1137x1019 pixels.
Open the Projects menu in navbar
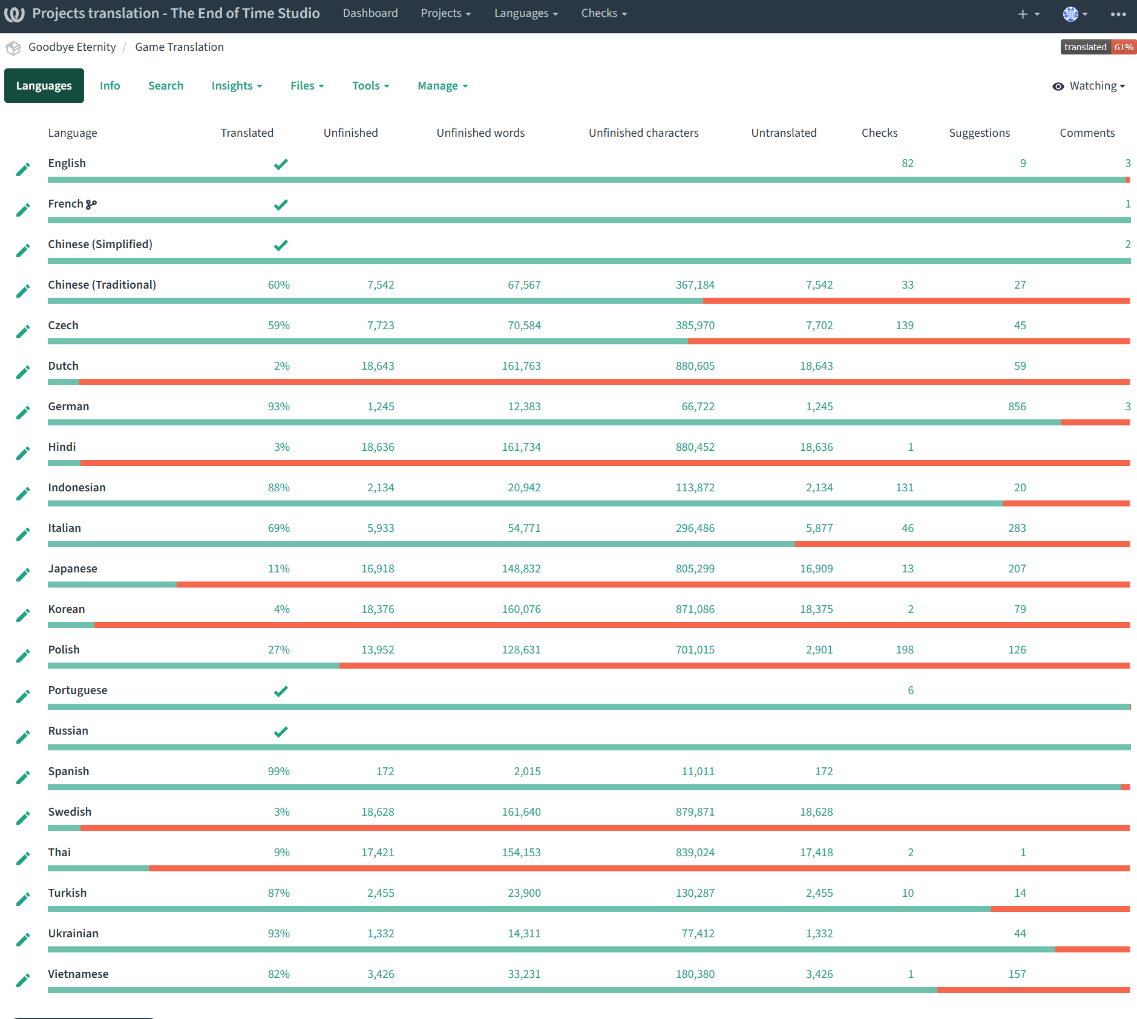[x=446, y=13]
